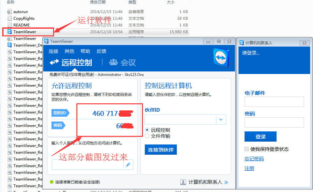The height and width of the screenshot is (192, 313).
Task: Click the TeamViewer_De file icon
Action: pos(9,45)
